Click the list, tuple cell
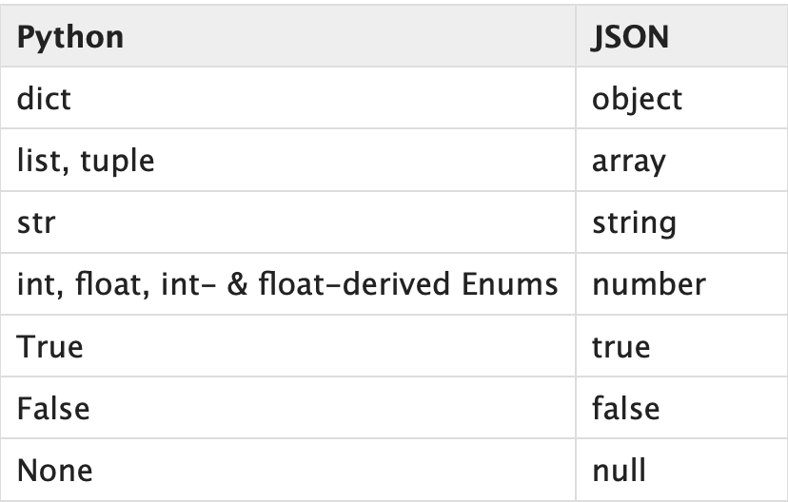 tap(288, 160)
